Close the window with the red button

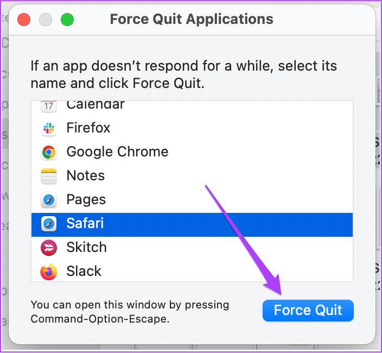click(x=24, y=20)
